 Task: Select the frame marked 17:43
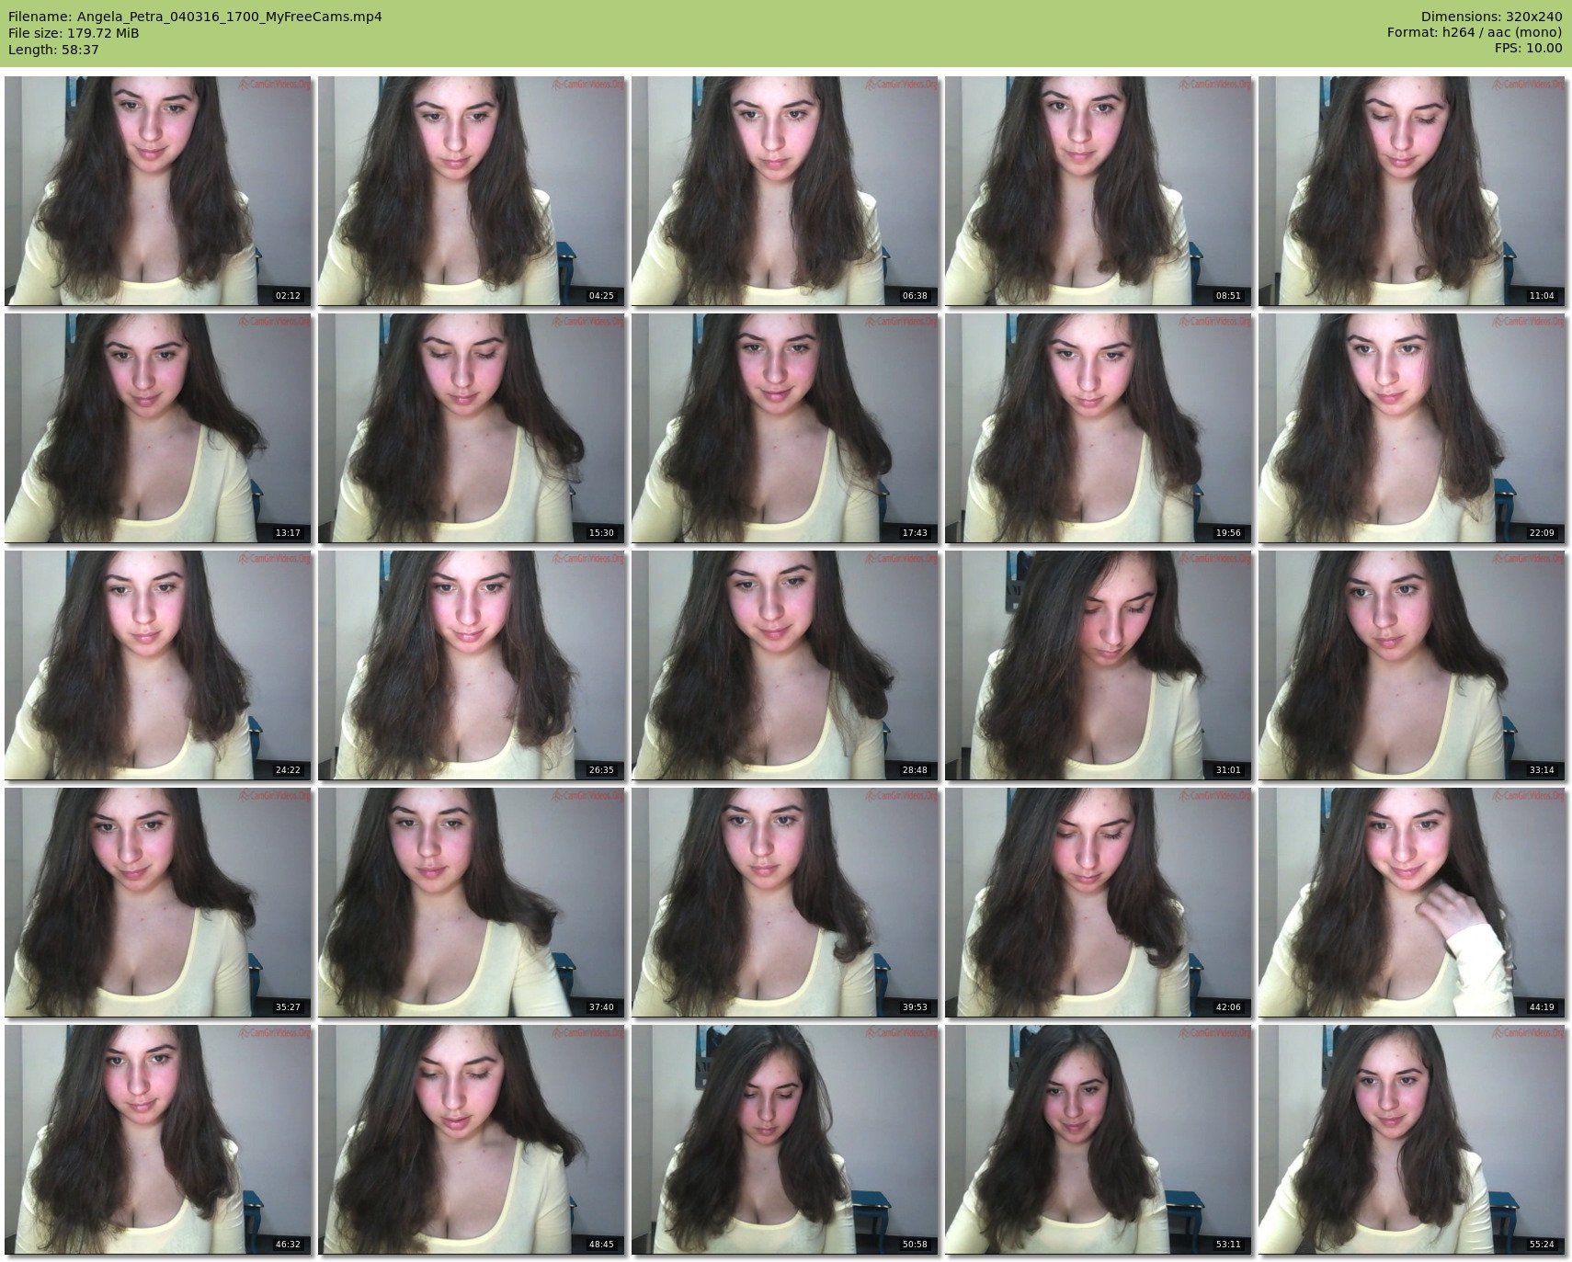pos(785,427)
